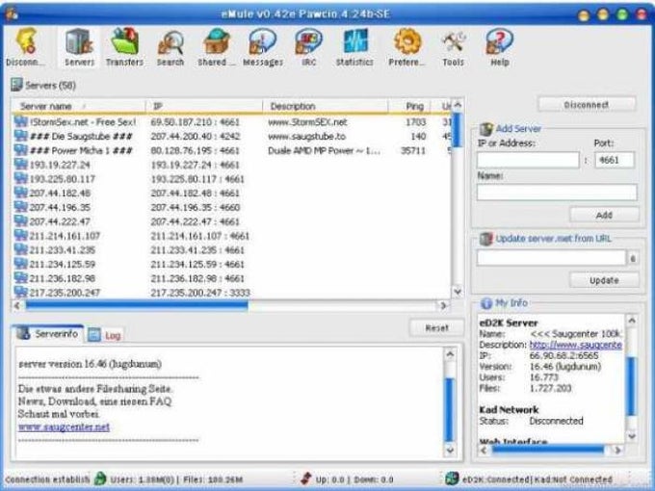655x491 pixels.
Task: Open the Shared files toolbar icon
Action: click(x=217, y=41)
